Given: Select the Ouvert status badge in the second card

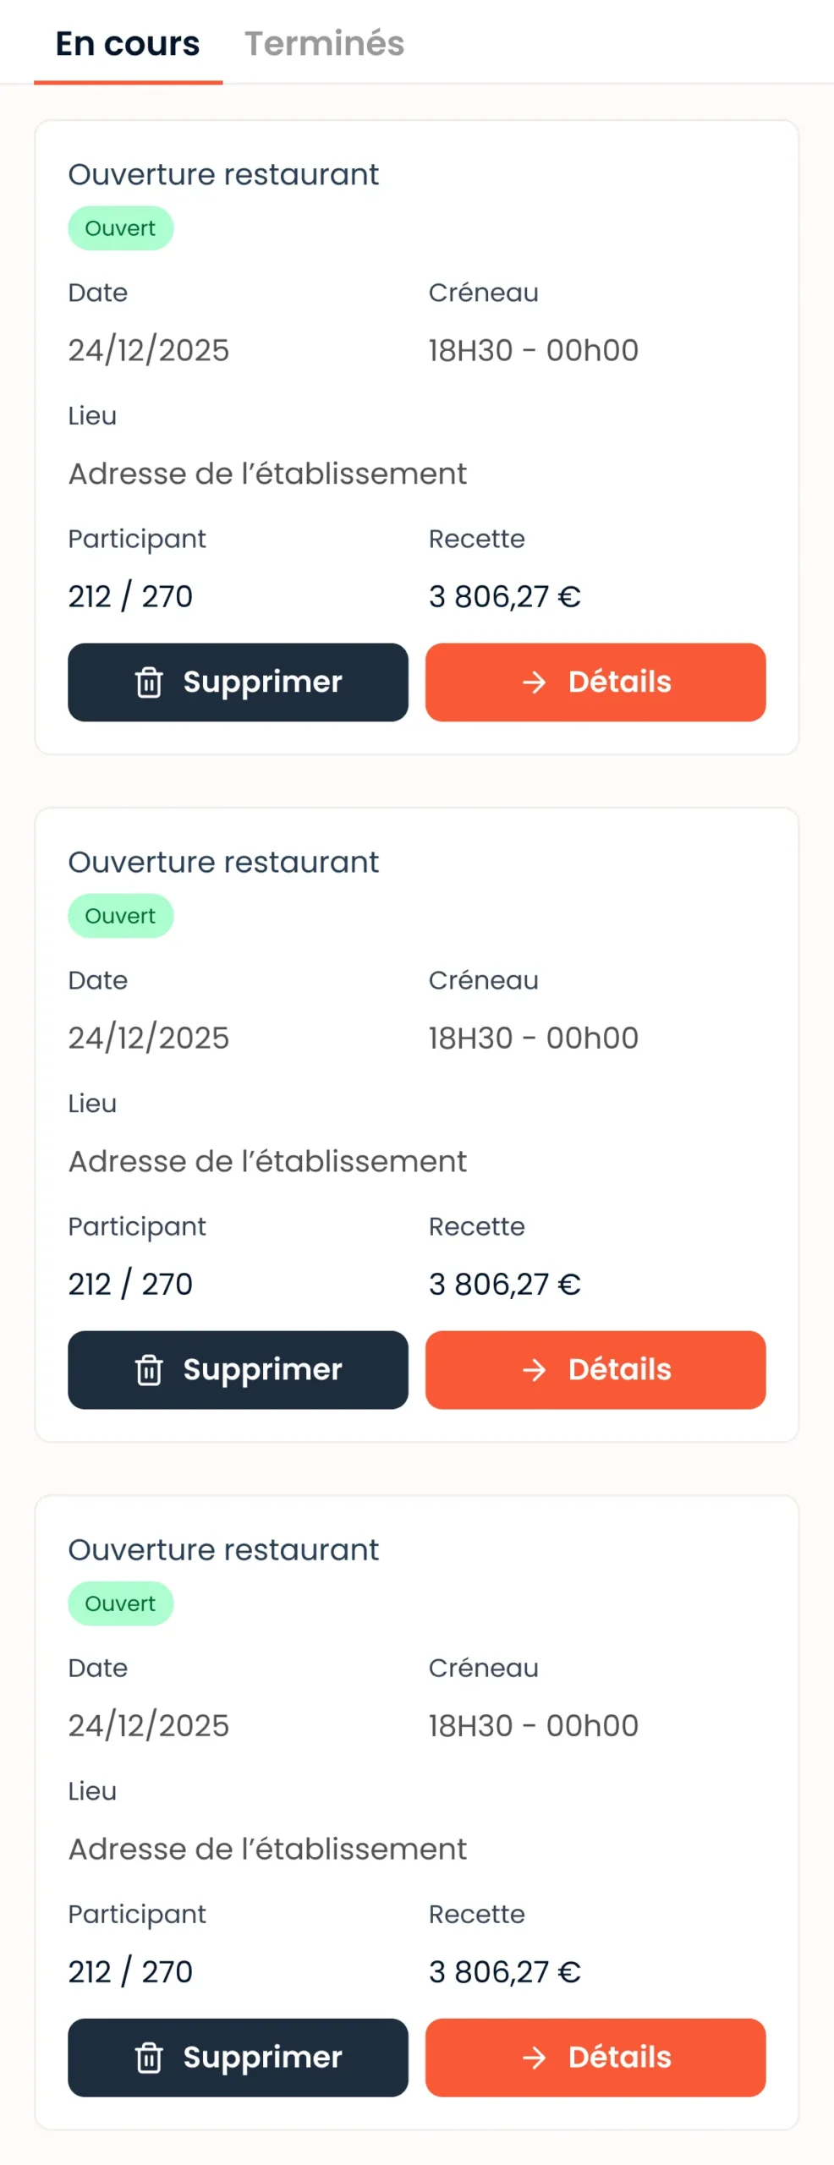Looking at the screenshot, I should [x=120, y=916].
